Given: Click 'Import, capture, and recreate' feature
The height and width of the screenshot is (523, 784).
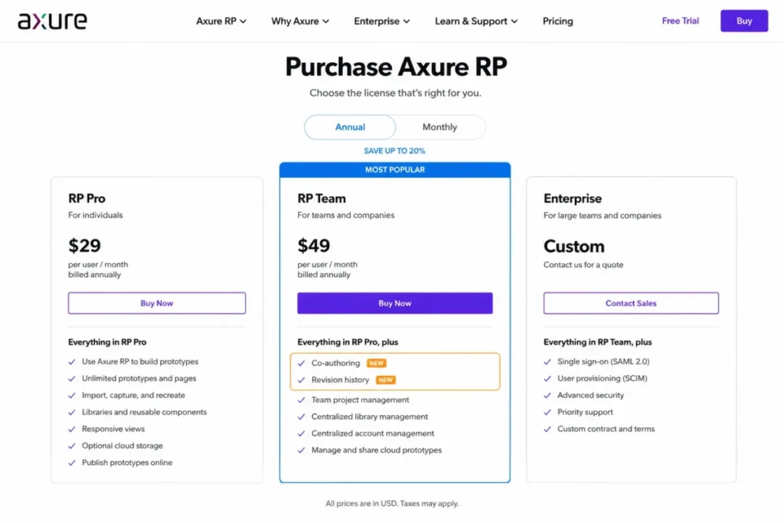Looking at the screenshot, I should [133, 395].
